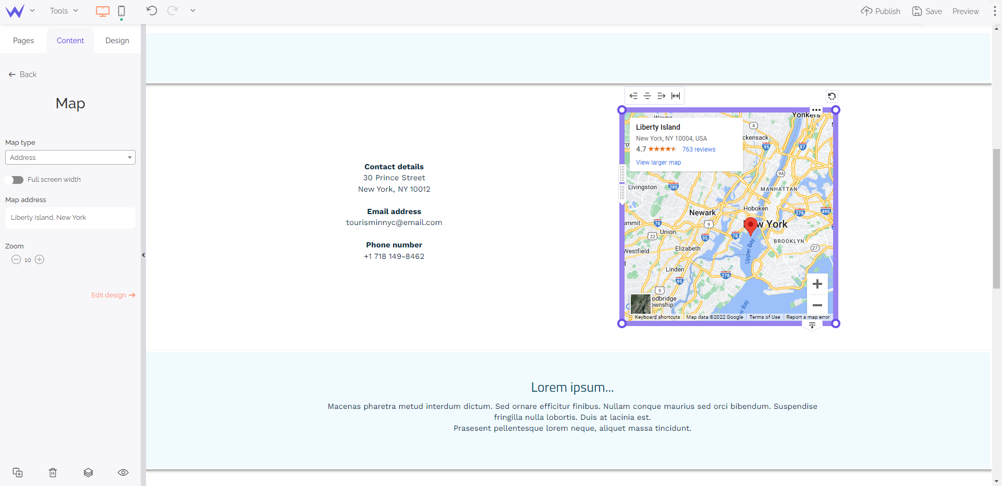Undo the last action
Image resolution: width=1002 pixels, height=486 pixels.
click(x=152, y=10)
